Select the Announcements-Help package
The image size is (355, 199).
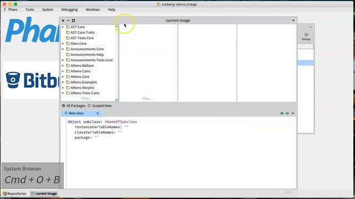tap(87, 54)
